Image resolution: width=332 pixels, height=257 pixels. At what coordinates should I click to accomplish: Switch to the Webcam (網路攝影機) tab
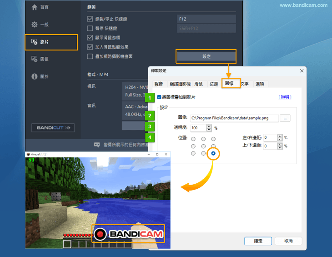[x=180, y=84]
